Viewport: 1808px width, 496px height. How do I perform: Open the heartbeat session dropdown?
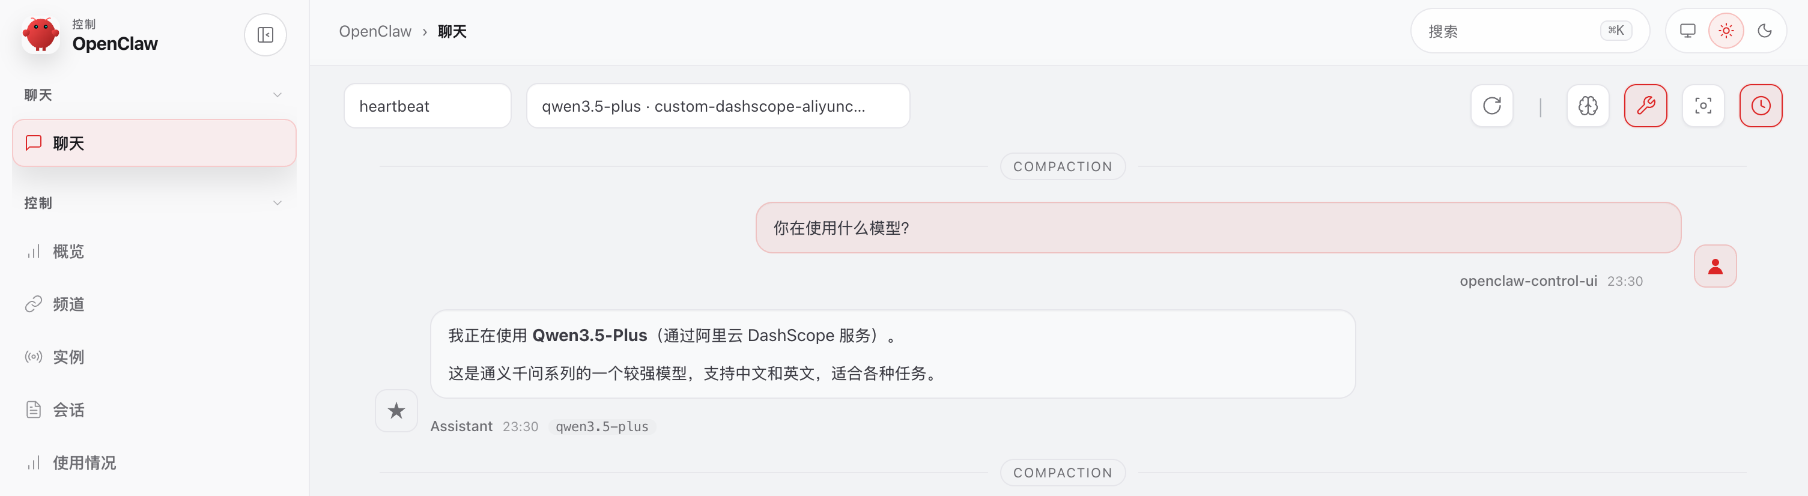tap(426, 106)
